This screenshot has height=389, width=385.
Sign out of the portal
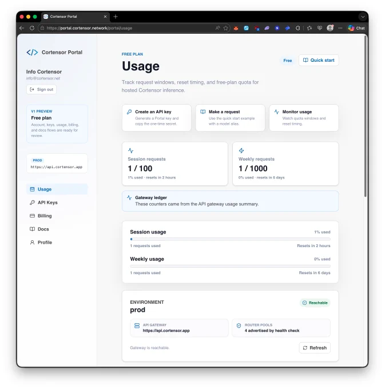coord(41,90)
